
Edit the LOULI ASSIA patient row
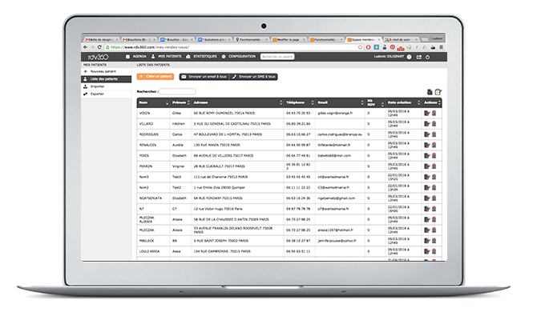[x=427, y=252]
